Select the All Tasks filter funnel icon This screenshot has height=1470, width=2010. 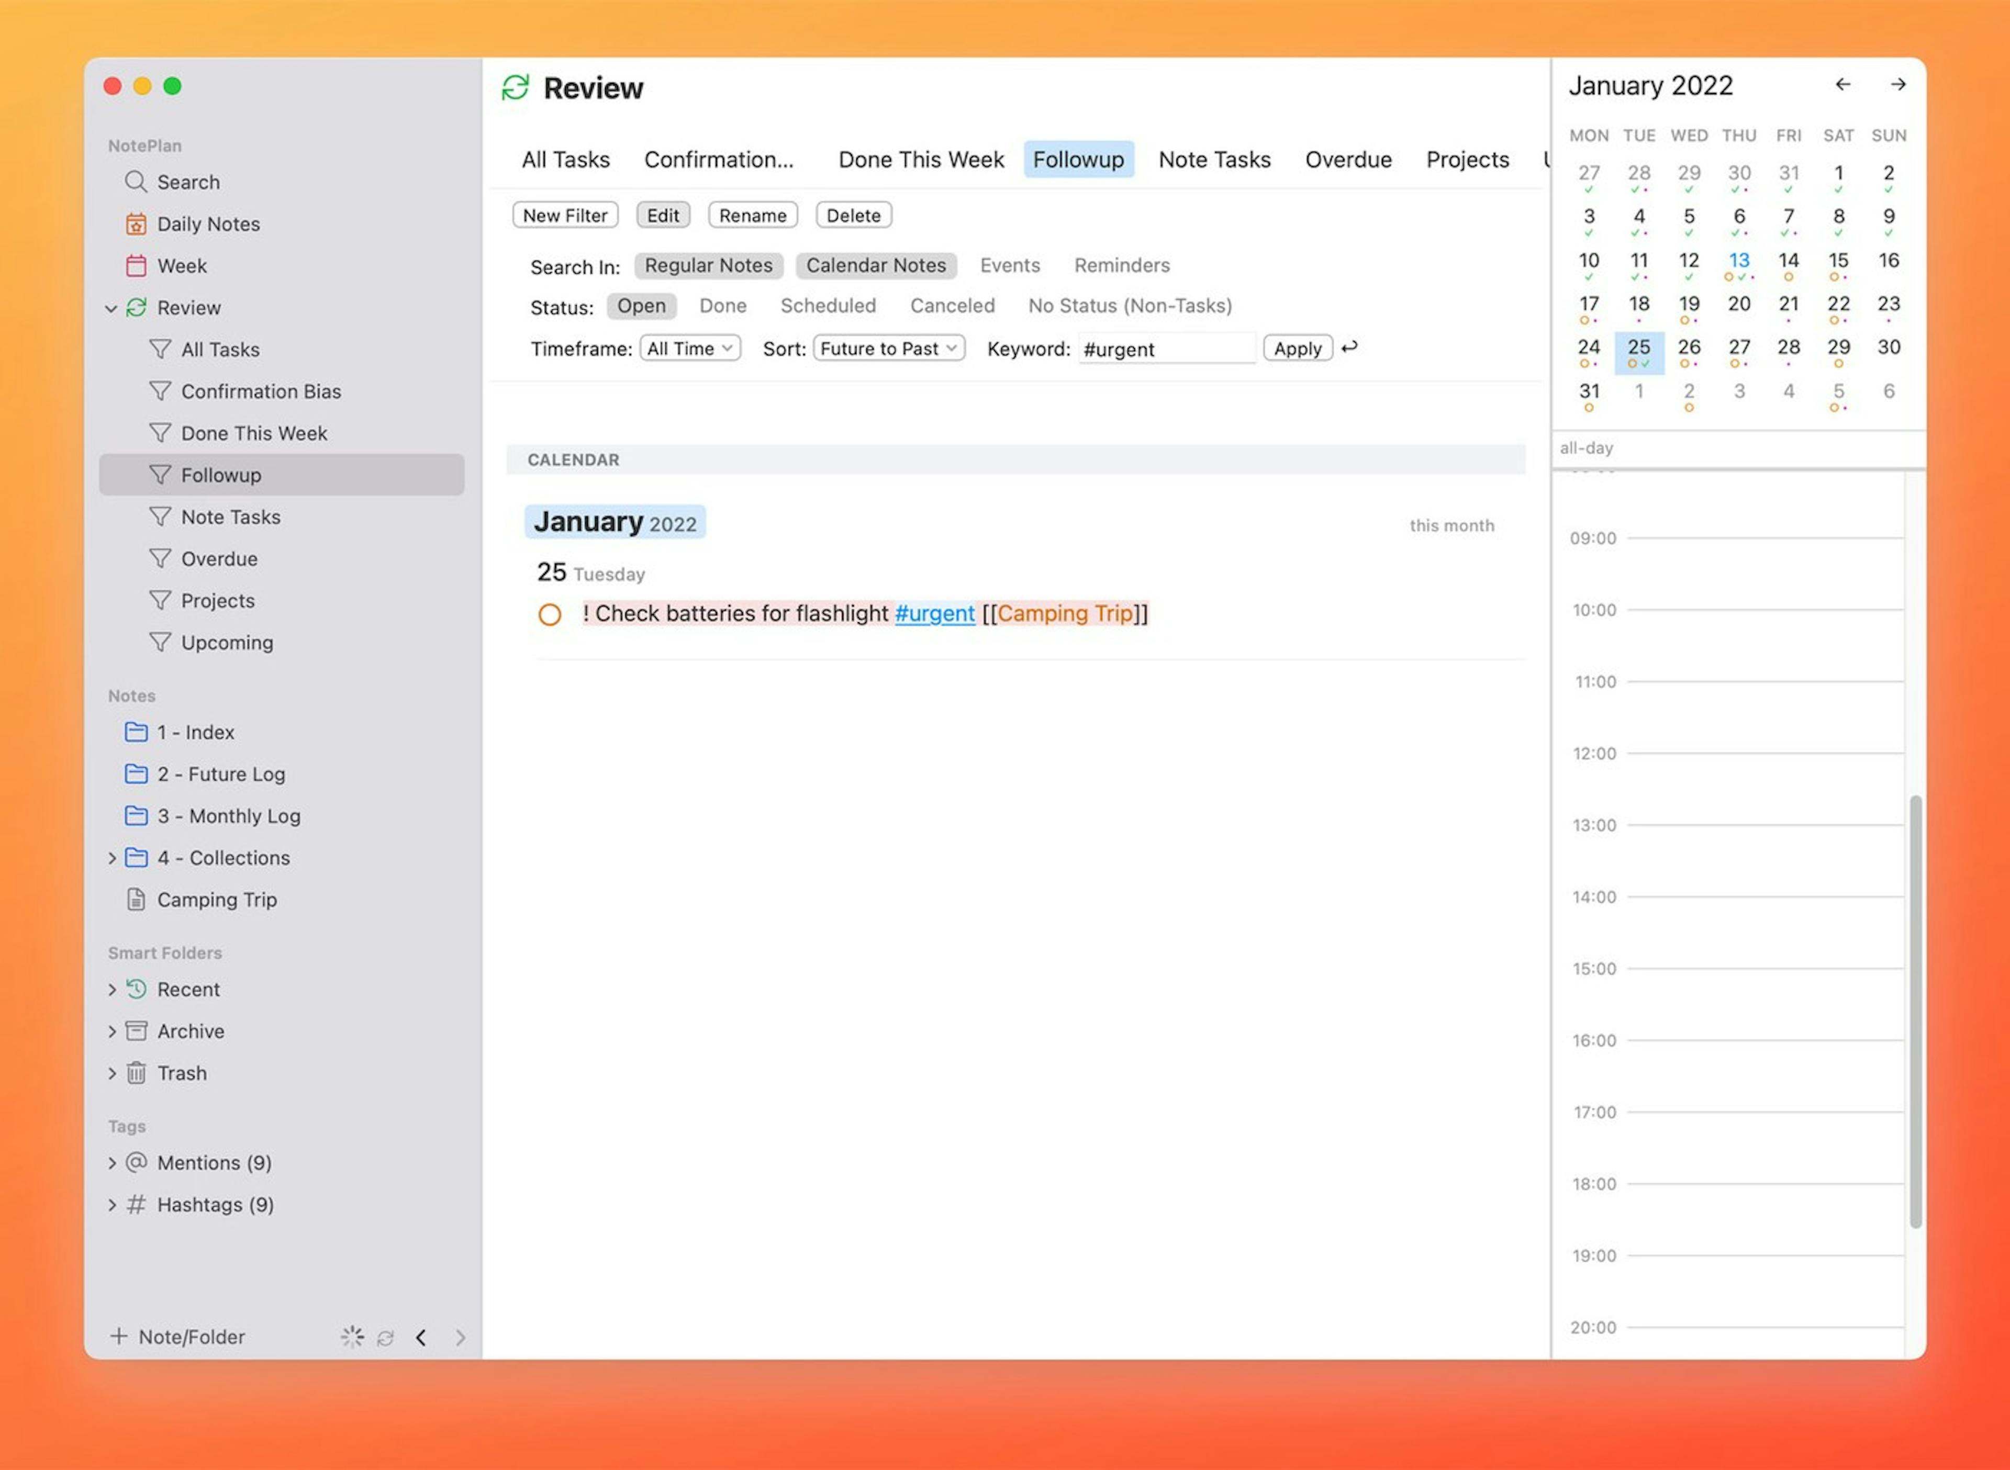[x=160, y=349]
